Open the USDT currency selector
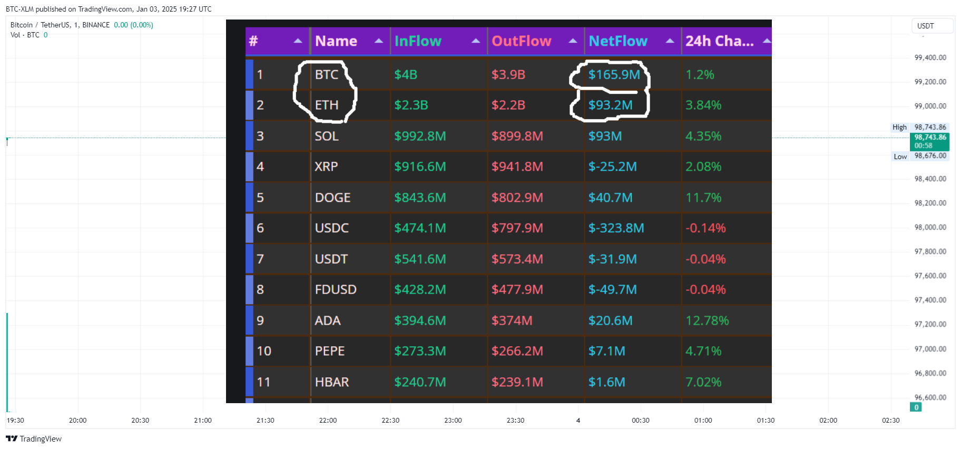This screenshot has width=961, height=449. [932, 26]
